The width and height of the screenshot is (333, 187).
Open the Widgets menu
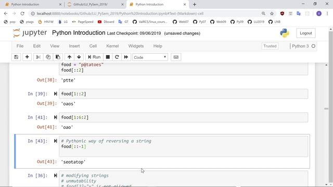click(136, 46)
